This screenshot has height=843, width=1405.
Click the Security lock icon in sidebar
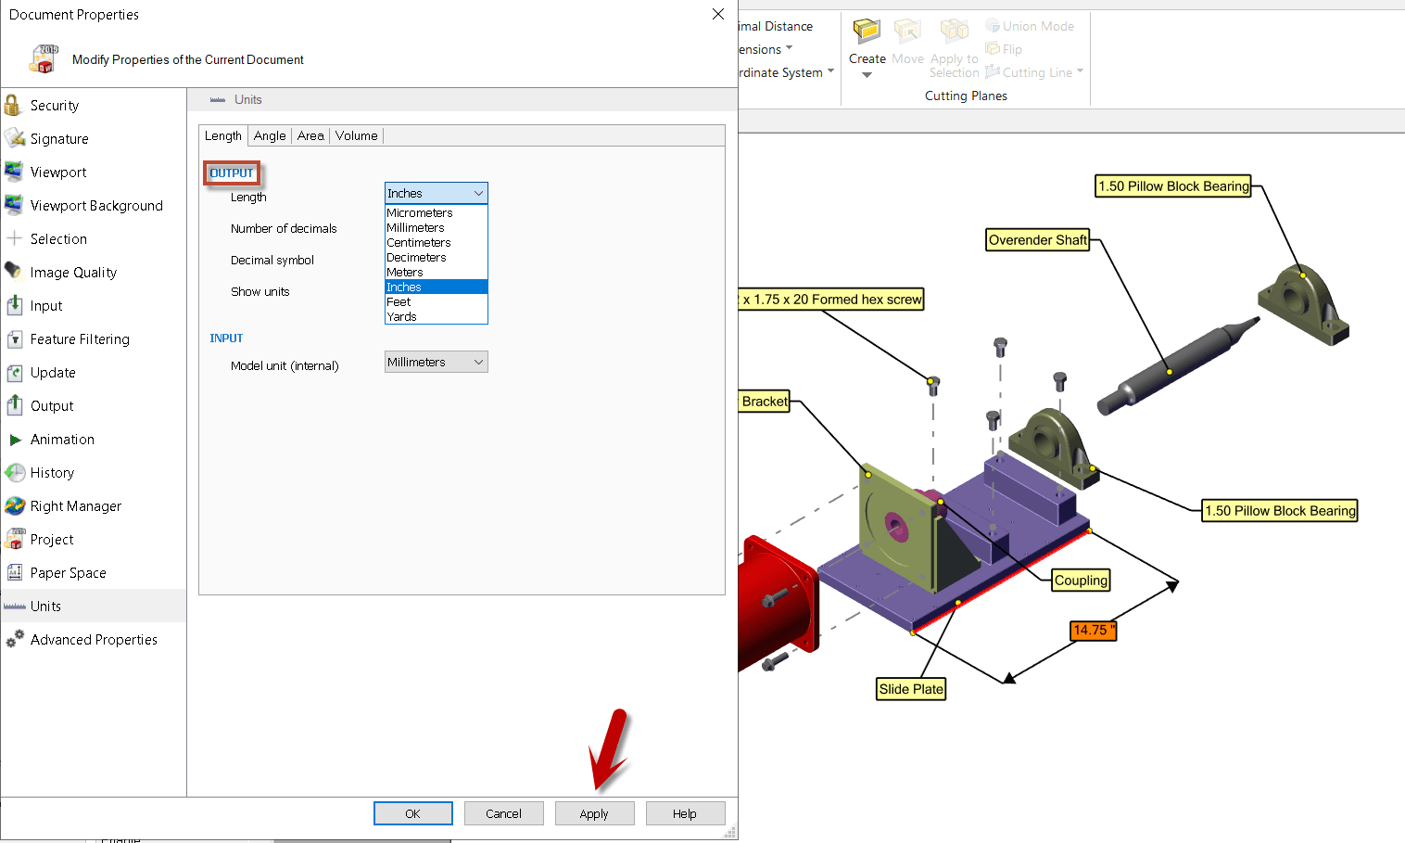point(13,105)
